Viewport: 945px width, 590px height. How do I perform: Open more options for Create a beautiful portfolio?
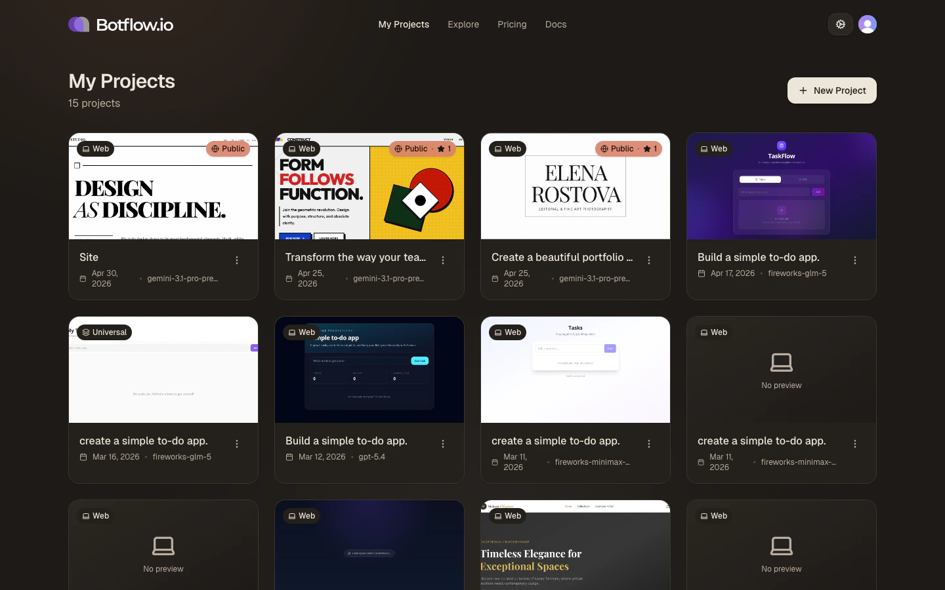coord(649,260)
